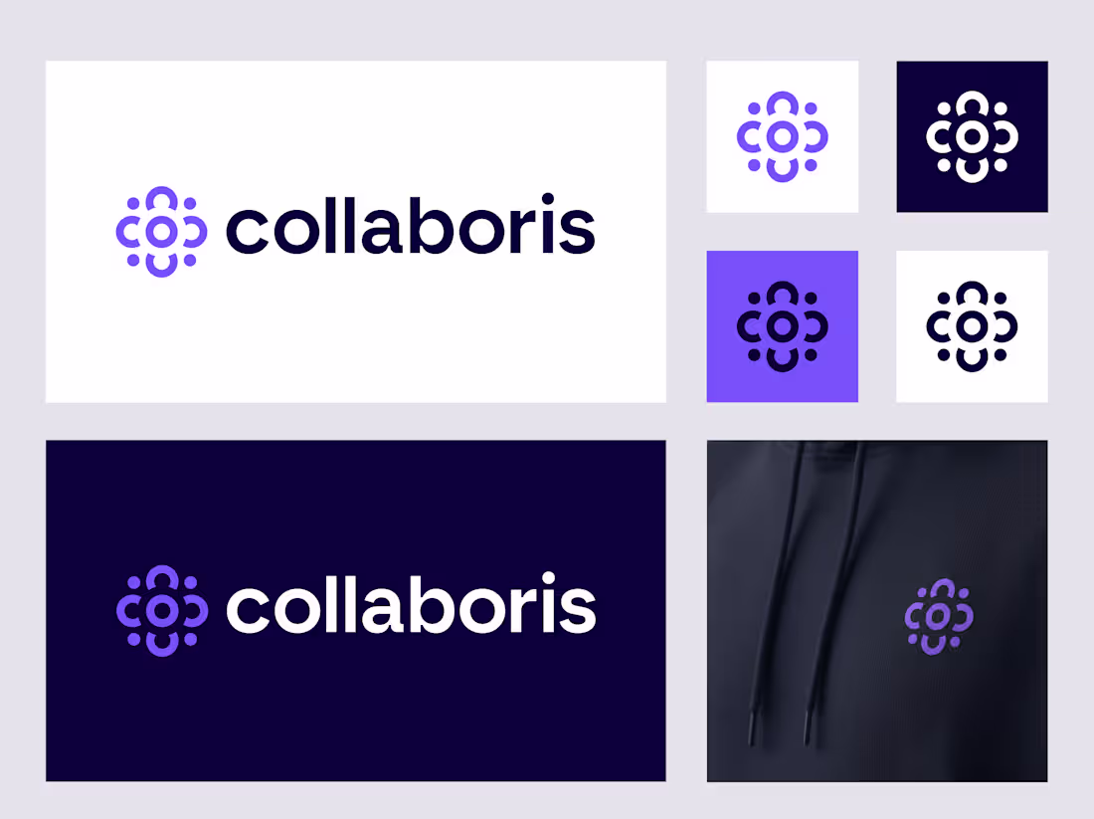Click the top petal of the white-tile purple logo
1094x819 pixels.
782,103
